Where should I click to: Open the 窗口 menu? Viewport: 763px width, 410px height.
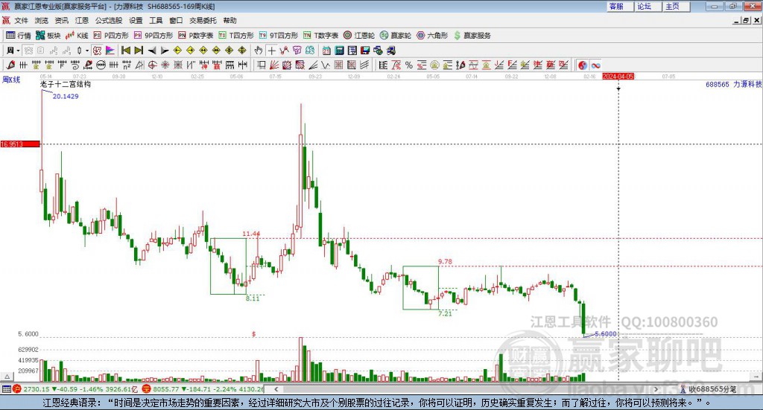pos(176,20)
